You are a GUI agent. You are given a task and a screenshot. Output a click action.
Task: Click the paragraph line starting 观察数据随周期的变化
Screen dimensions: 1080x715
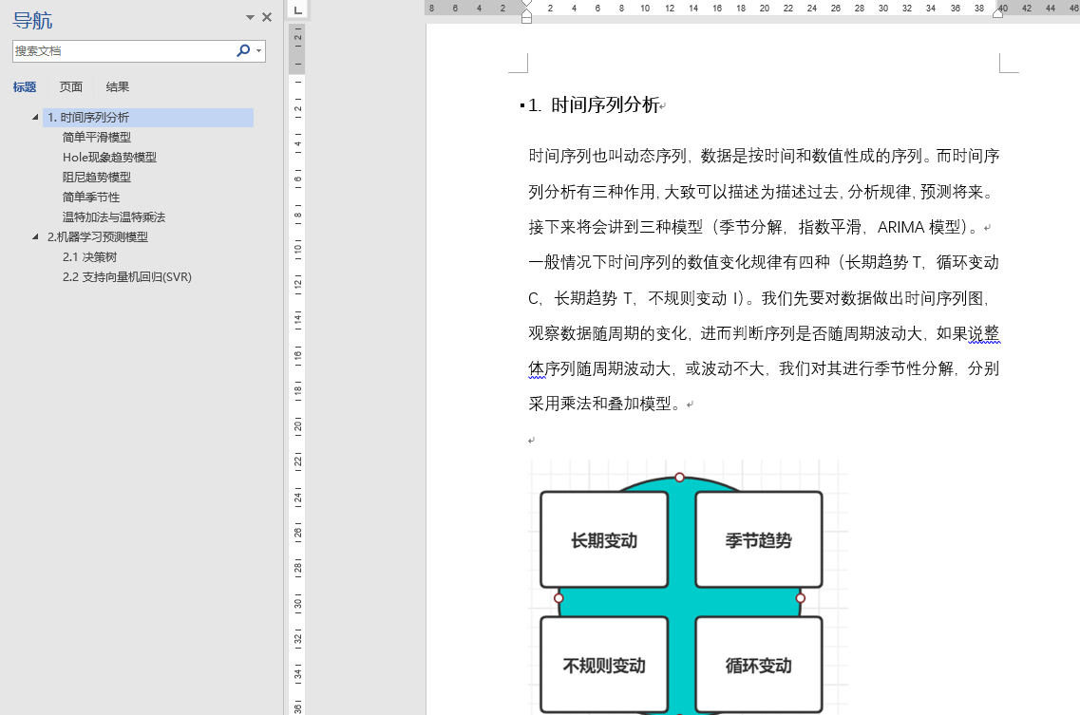point(764,333)
